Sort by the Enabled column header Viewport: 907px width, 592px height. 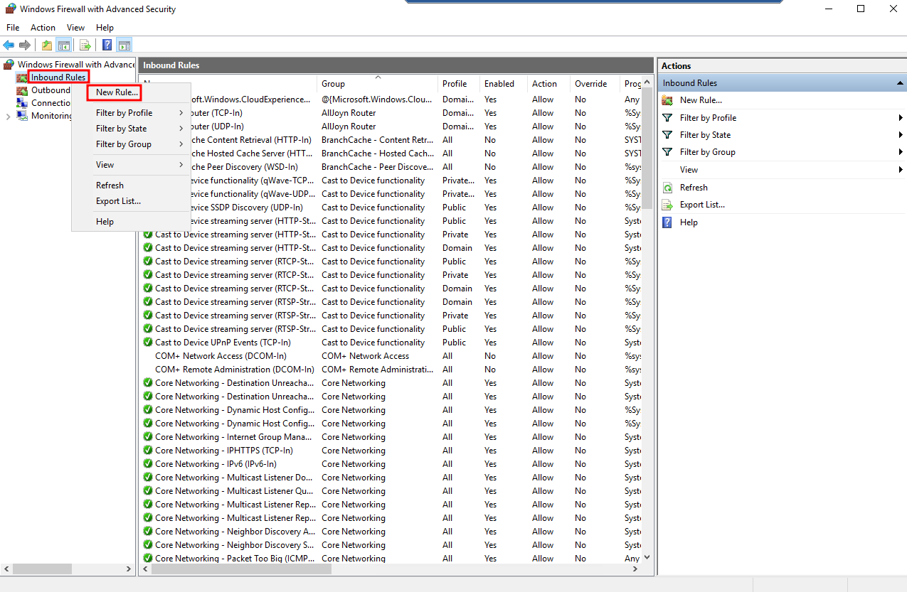[504, 84]
